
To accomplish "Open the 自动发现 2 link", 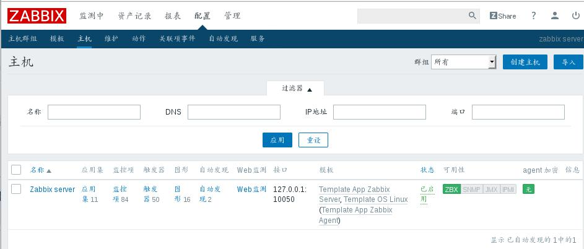I will click(x=210, y=194).
